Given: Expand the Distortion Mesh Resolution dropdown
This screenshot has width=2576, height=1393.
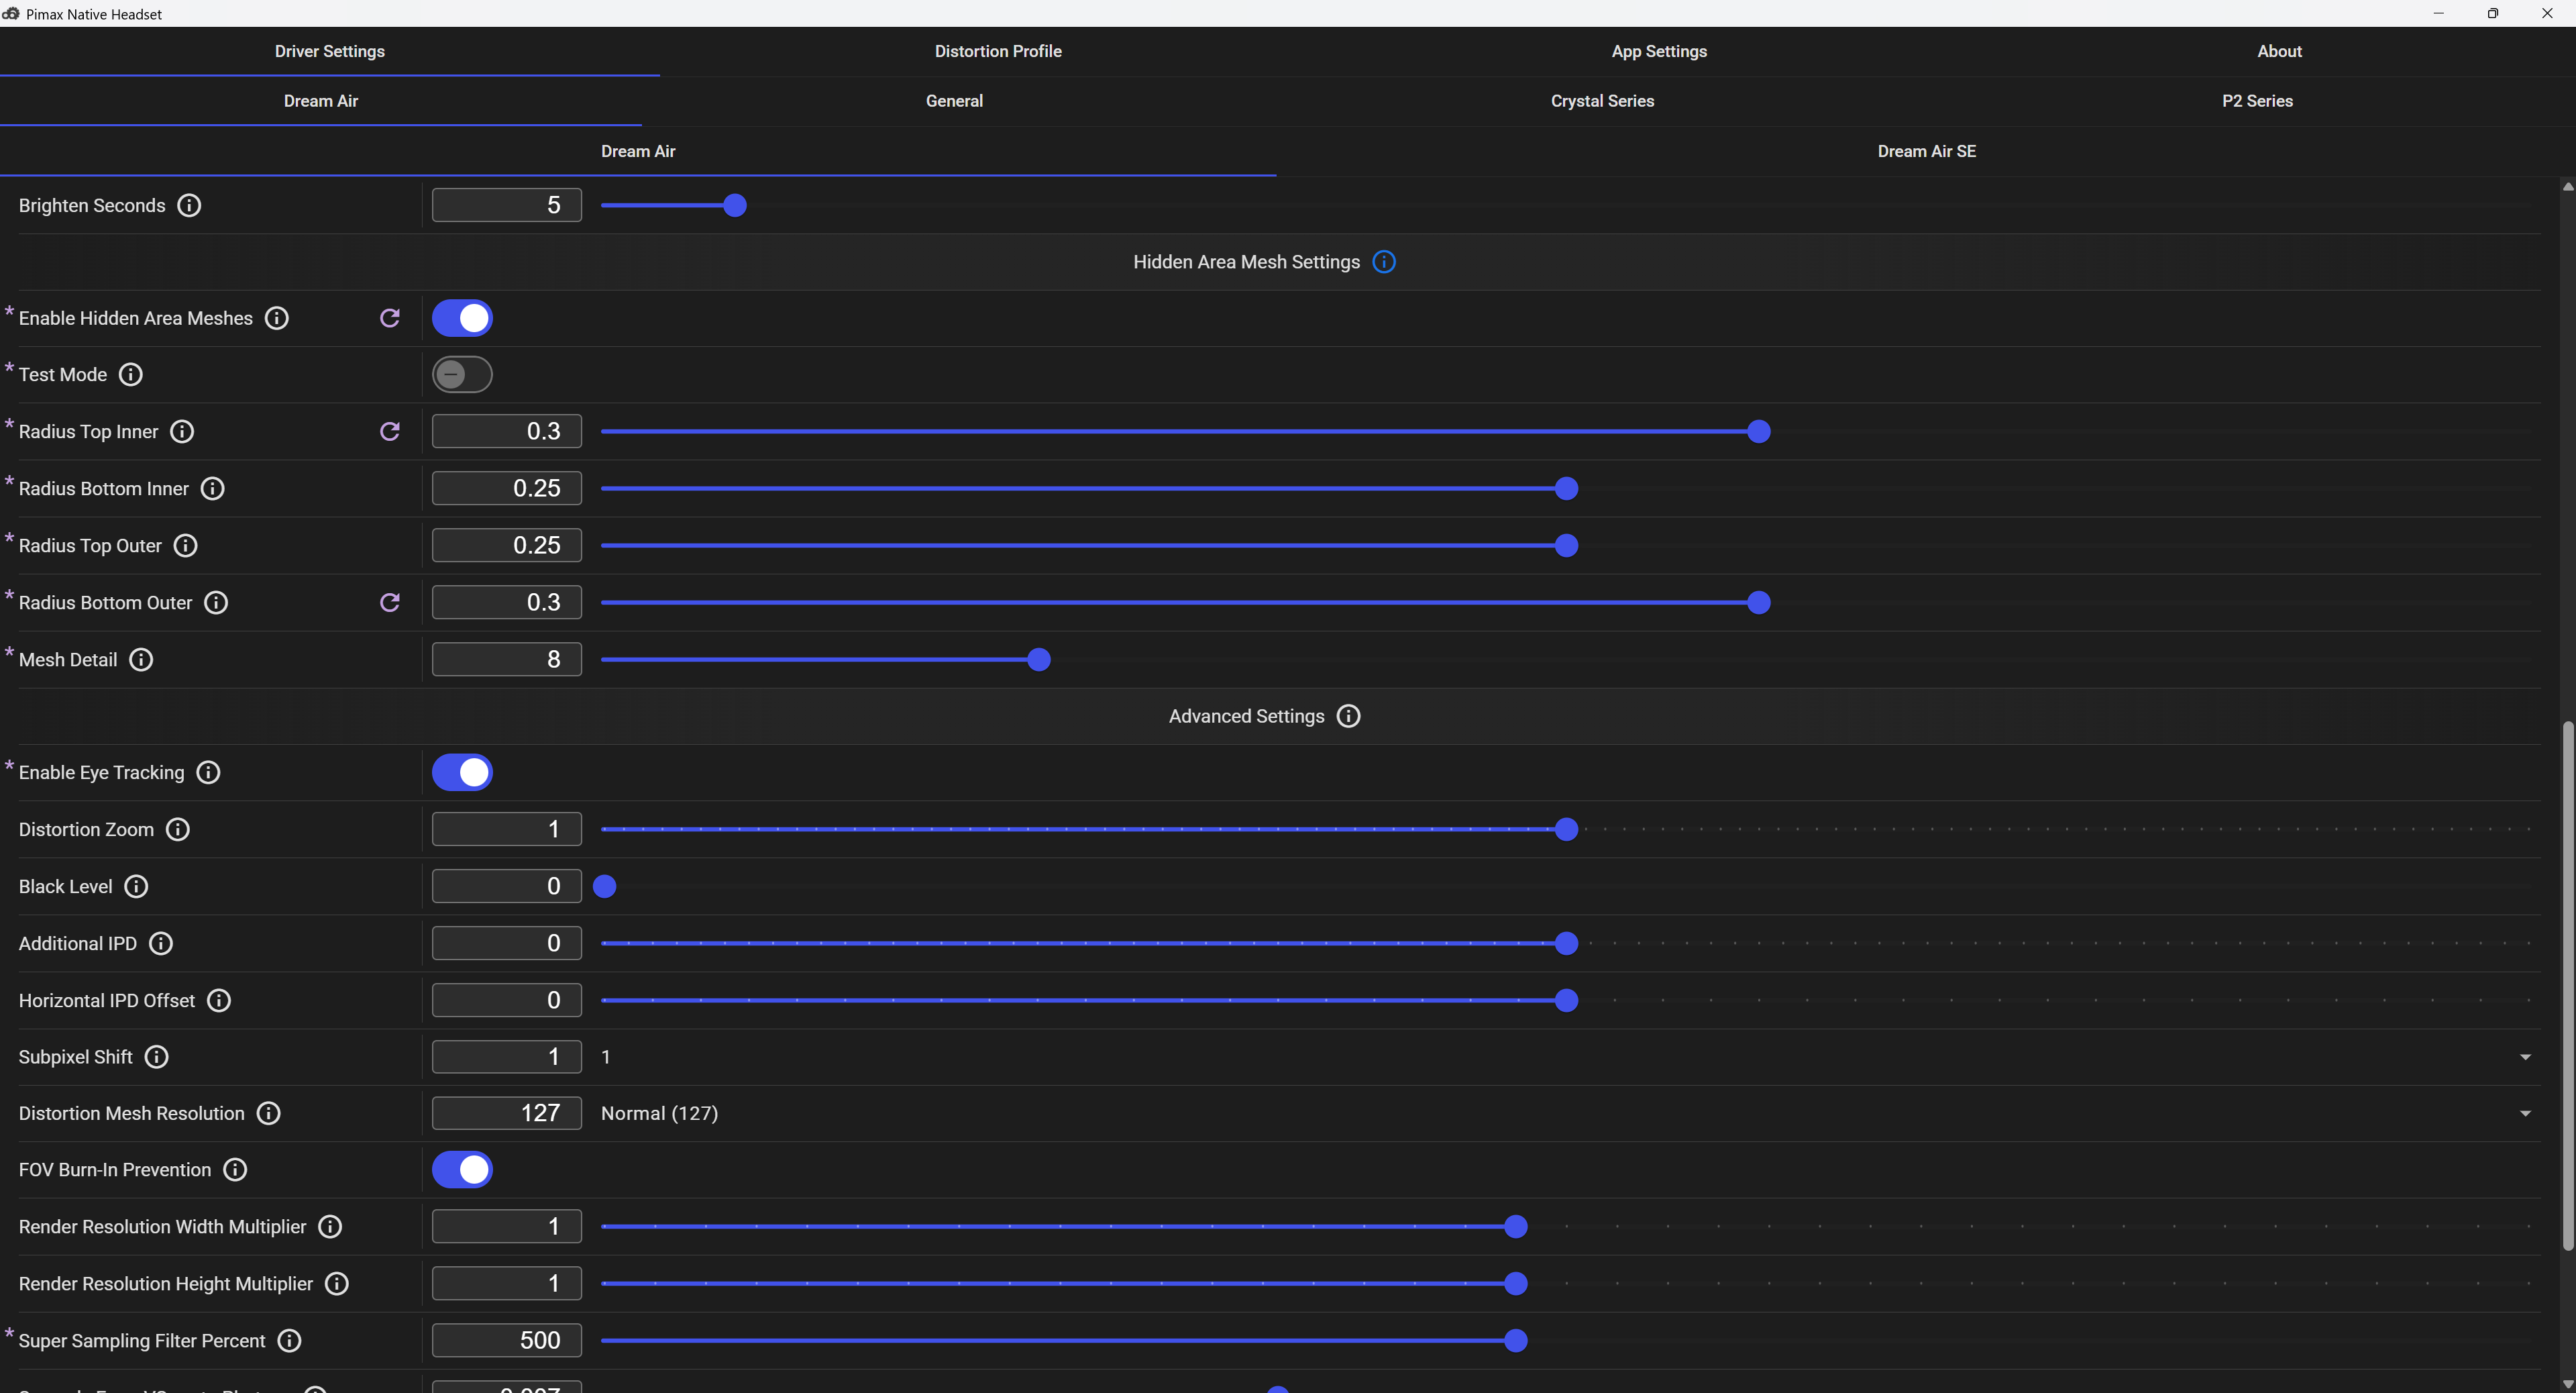Looking at the screenshot, I should click(x=1564, y=1113).
